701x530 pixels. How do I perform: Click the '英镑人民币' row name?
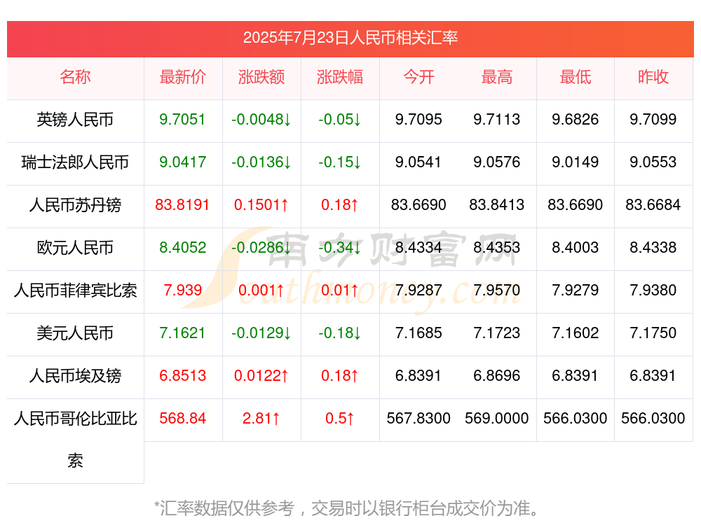point(75,120)
